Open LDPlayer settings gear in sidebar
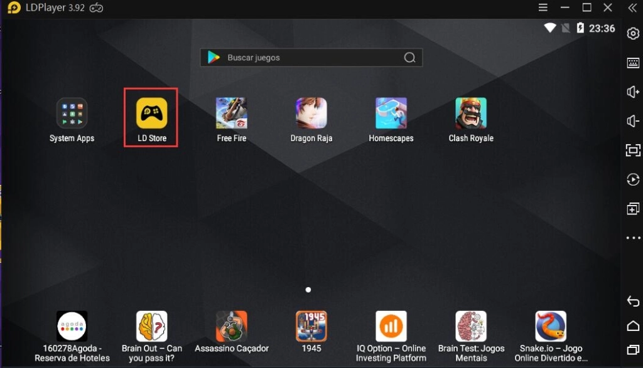643x368 pixels. (633, 34)
